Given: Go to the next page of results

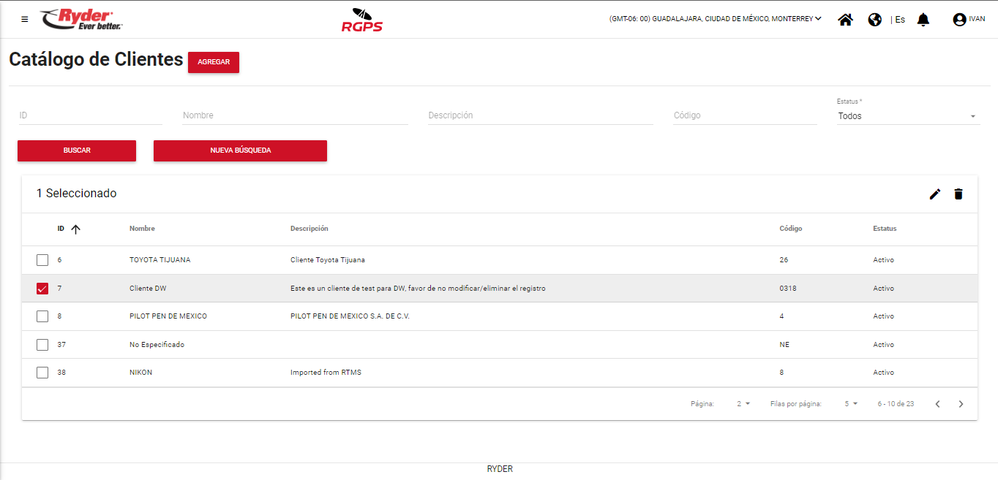Looking at the screenshot, I should point(961,404).
